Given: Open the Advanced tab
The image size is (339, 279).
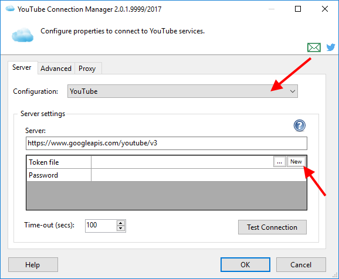Looking at the screenshot, I should 56,69.
